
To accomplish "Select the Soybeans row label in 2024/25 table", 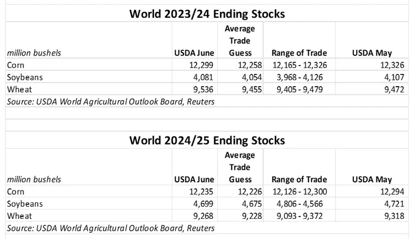I will [22, 203].
